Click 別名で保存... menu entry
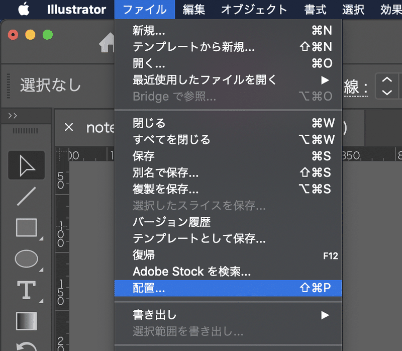Viewport: 402px width, 351px height. coord(166,172)
